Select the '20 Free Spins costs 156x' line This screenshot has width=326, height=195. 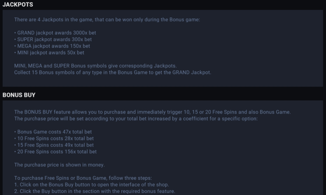click(55, 152)
